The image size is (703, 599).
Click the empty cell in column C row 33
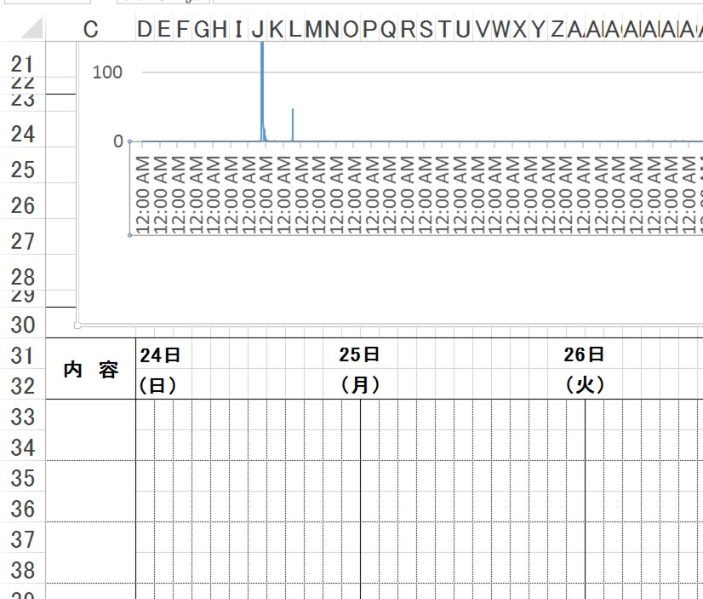click(90, 416)
